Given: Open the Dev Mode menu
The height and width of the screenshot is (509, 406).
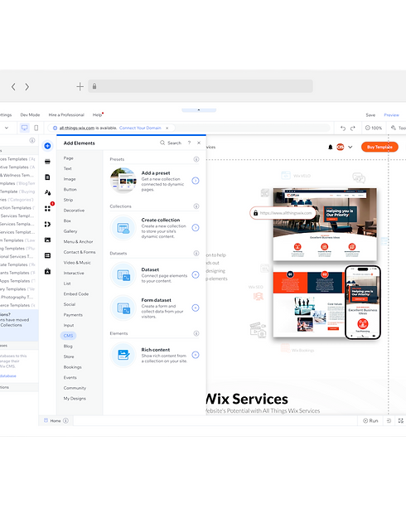Looking at the screenshot, I should click(x=30, y=115).
